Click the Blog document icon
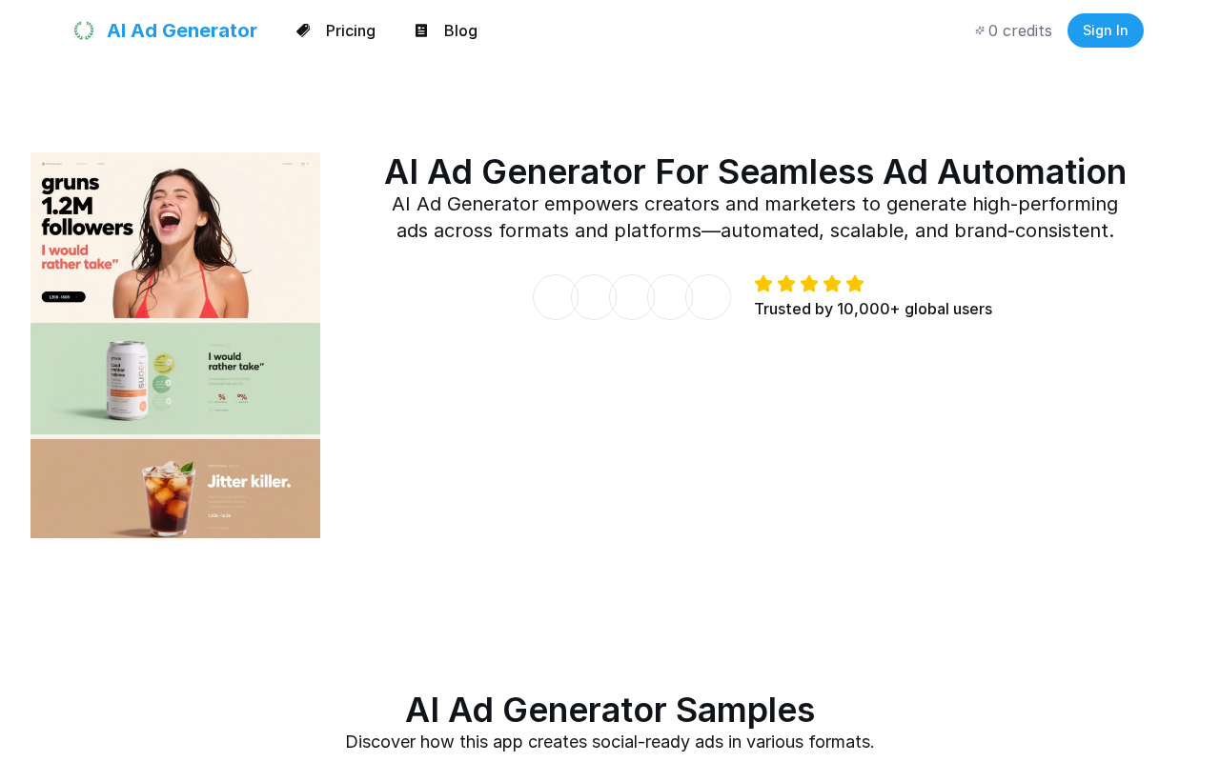The width and height of the screenshot is (1220, 762). pyautogui.click(x=421, y=30)
